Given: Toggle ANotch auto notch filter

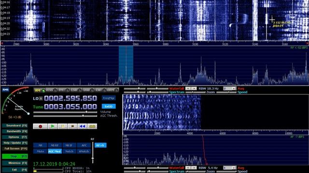Looking at the screenshot, I should coord(84,151).
